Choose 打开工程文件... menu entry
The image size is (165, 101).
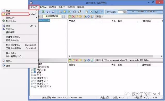pos(20,45)
